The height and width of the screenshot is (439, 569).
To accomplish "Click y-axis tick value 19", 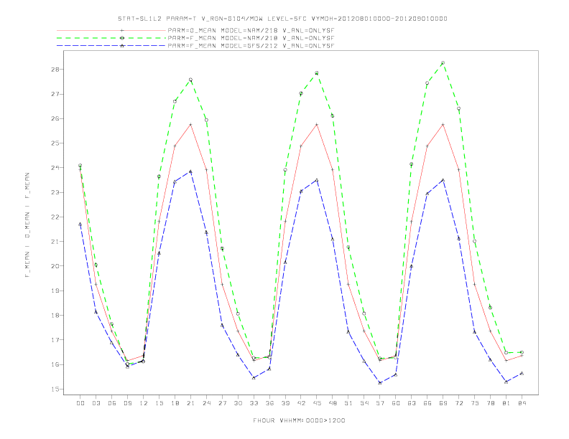I will (55, 291).
